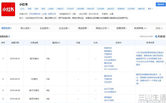Click the 数千万美元 amount cell
The width and height of the screenshot is (166, 103).
pos(34,91)
